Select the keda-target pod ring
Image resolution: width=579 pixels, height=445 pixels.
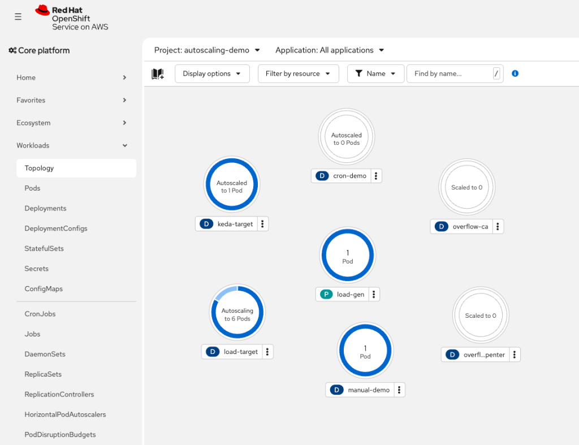pyautogui.click(x=232, y=184)
